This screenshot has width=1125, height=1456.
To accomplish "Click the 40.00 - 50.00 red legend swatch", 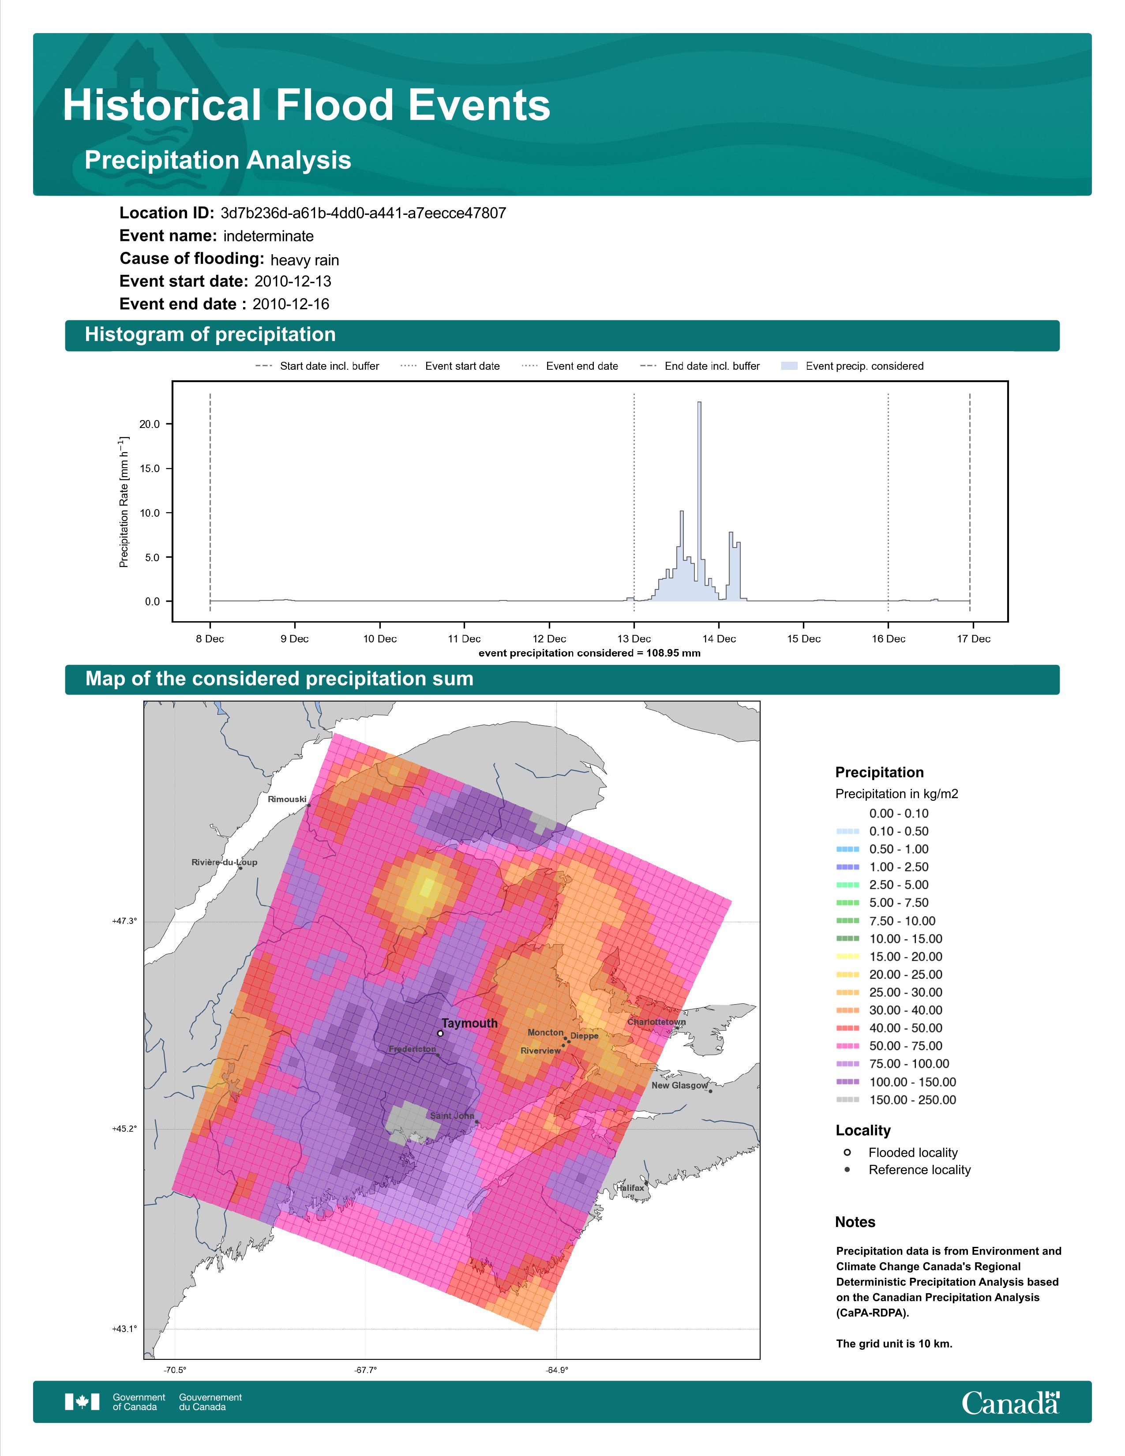I will coord(848,1028).
